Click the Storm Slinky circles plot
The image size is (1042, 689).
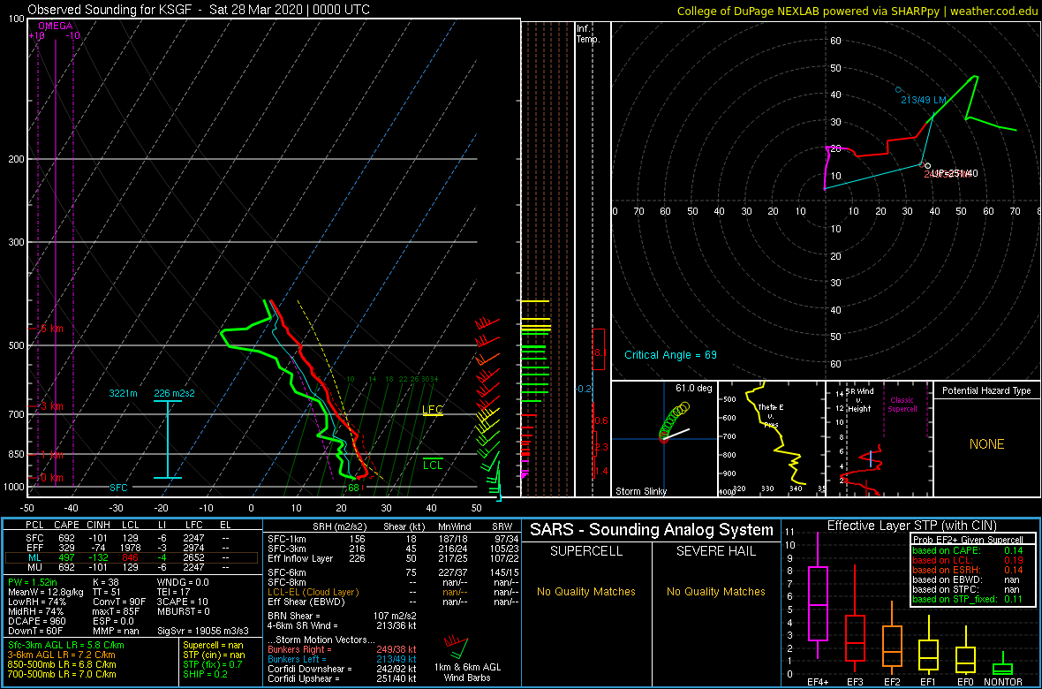coord(675,423)
